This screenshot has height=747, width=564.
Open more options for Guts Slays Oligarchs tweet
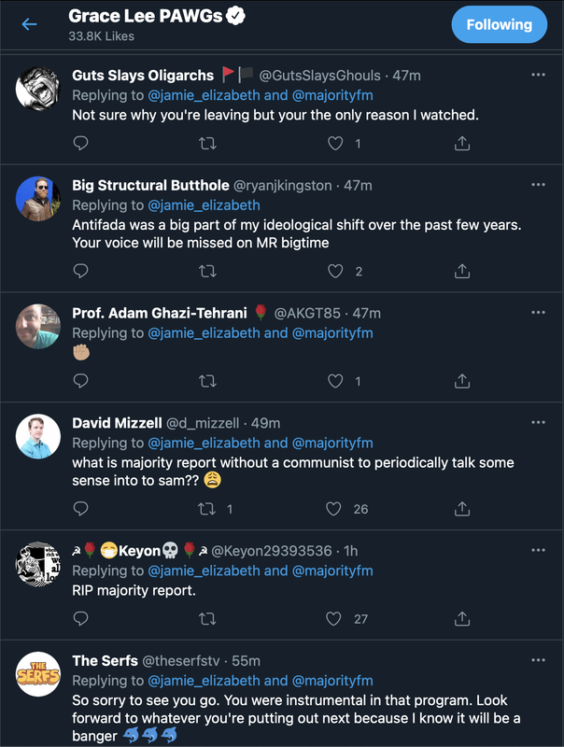pyautogui.click(x=538, y=75)
